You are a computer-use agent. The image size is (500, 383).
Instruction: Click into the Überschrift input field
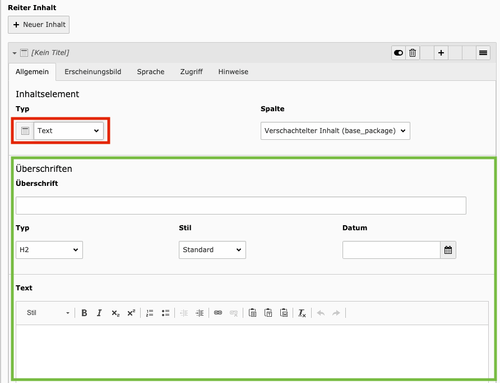tap(240, 206)
